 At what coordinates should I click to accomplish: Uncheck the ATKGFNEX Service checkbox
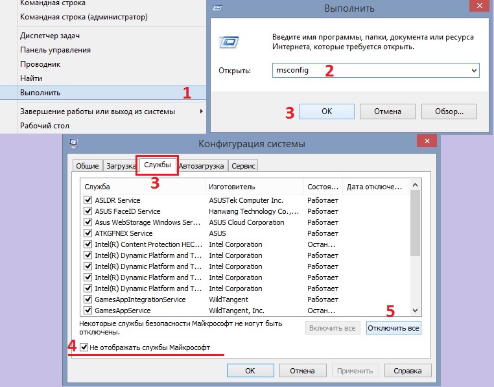88,233
